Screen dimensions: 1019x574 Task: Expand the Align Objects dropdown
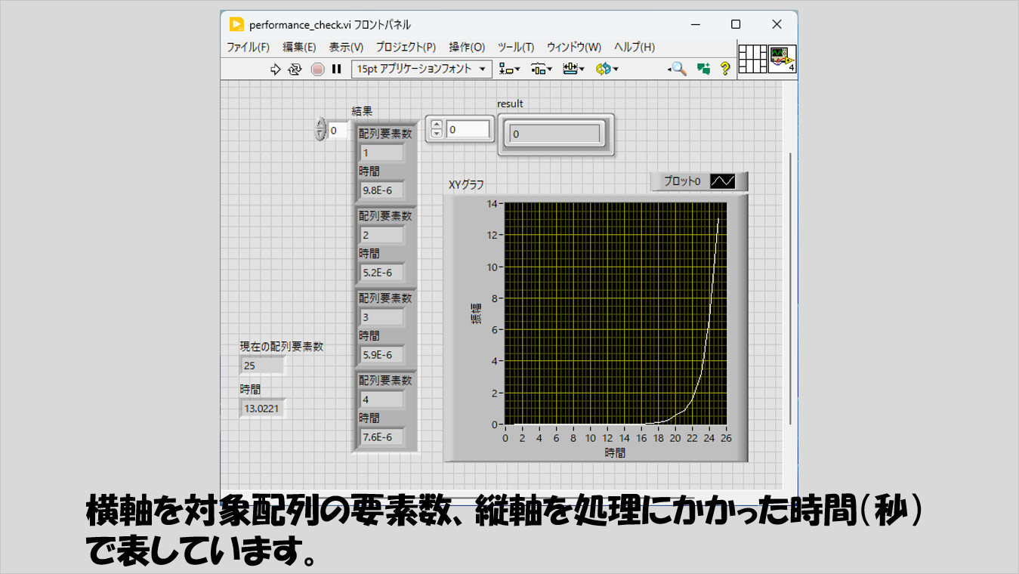coord(507,69)
